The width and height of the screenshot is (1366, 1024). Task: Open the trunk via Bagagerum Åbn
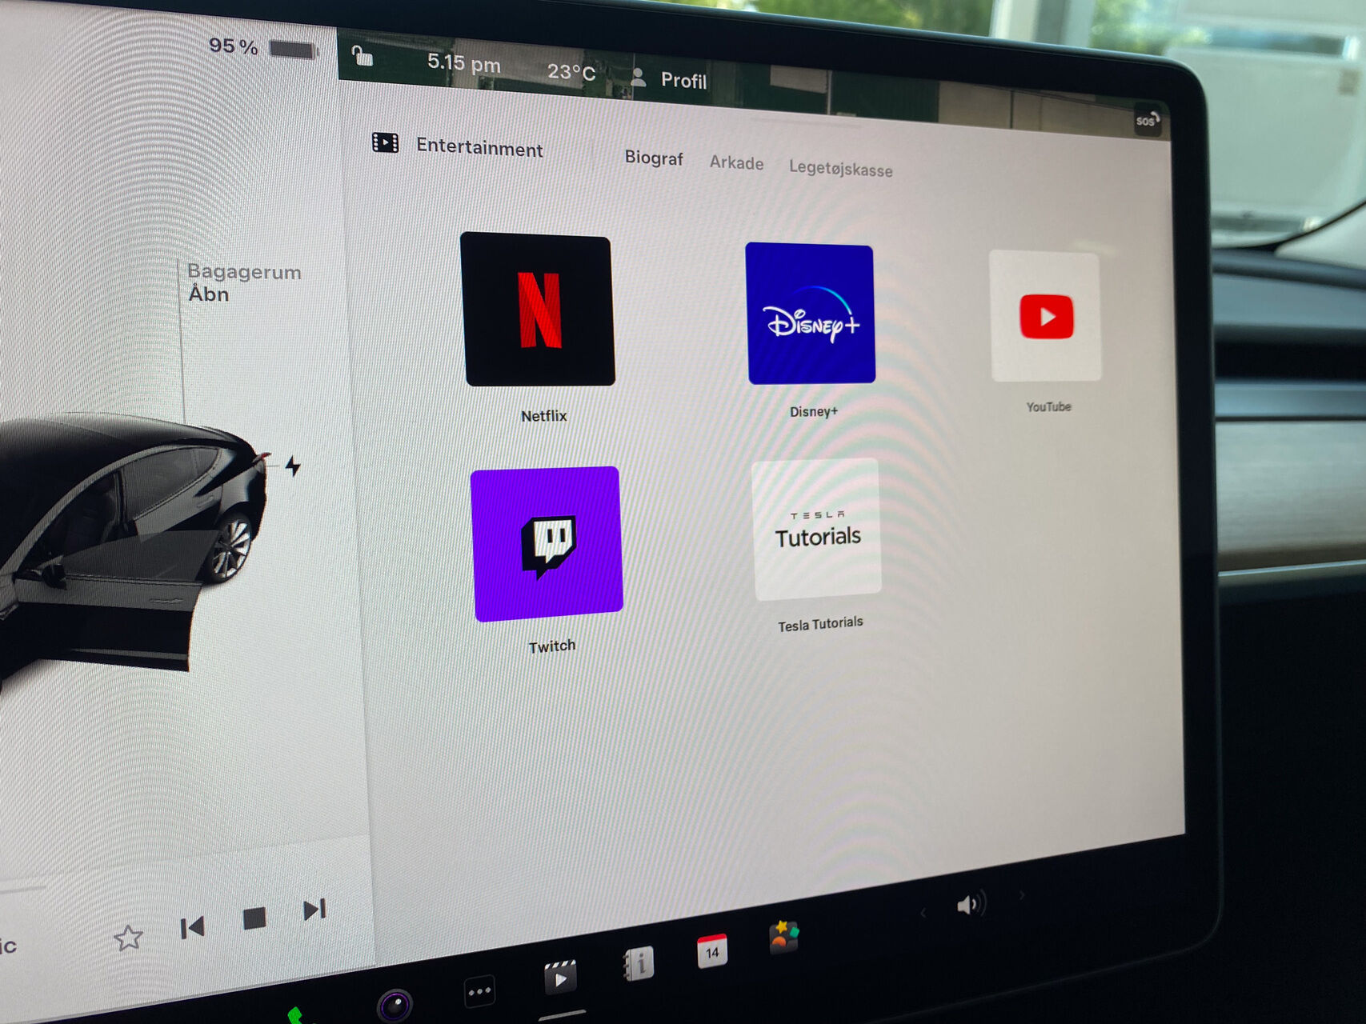point(243,282)
